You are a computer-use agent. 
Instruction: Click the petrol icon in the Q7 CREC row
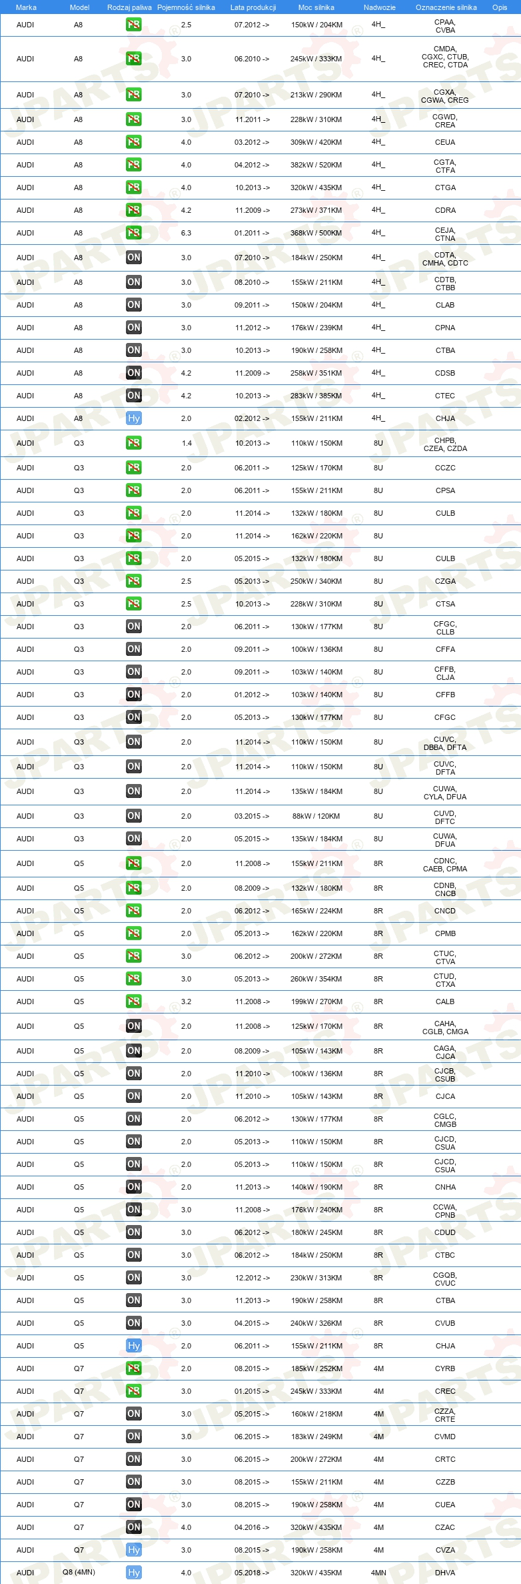pos(134,1391)
